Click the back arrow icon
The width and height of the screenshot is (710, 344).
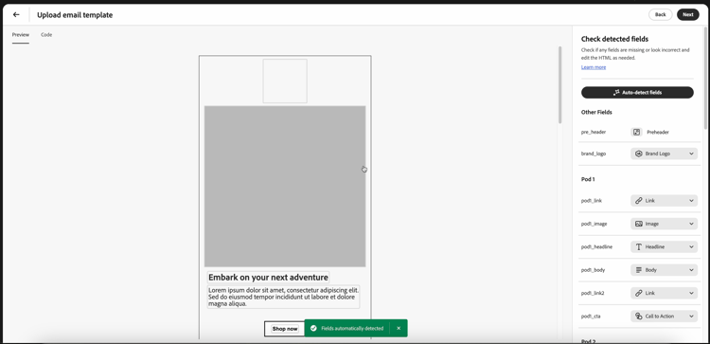(16, 14)
